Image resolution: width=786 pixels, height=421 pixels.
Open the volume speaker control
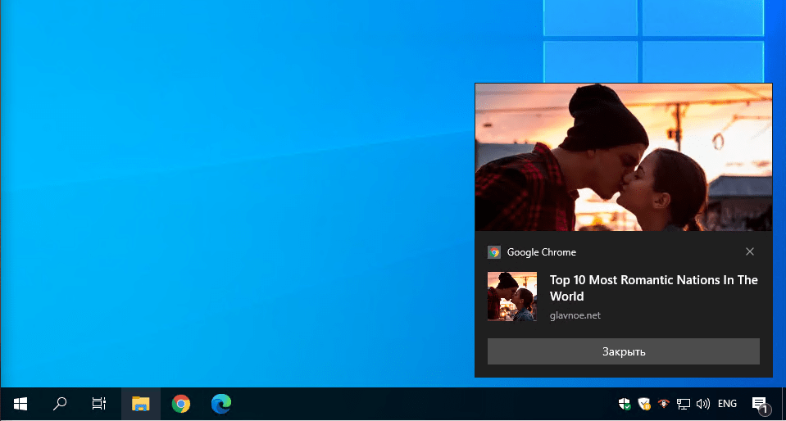702,403
